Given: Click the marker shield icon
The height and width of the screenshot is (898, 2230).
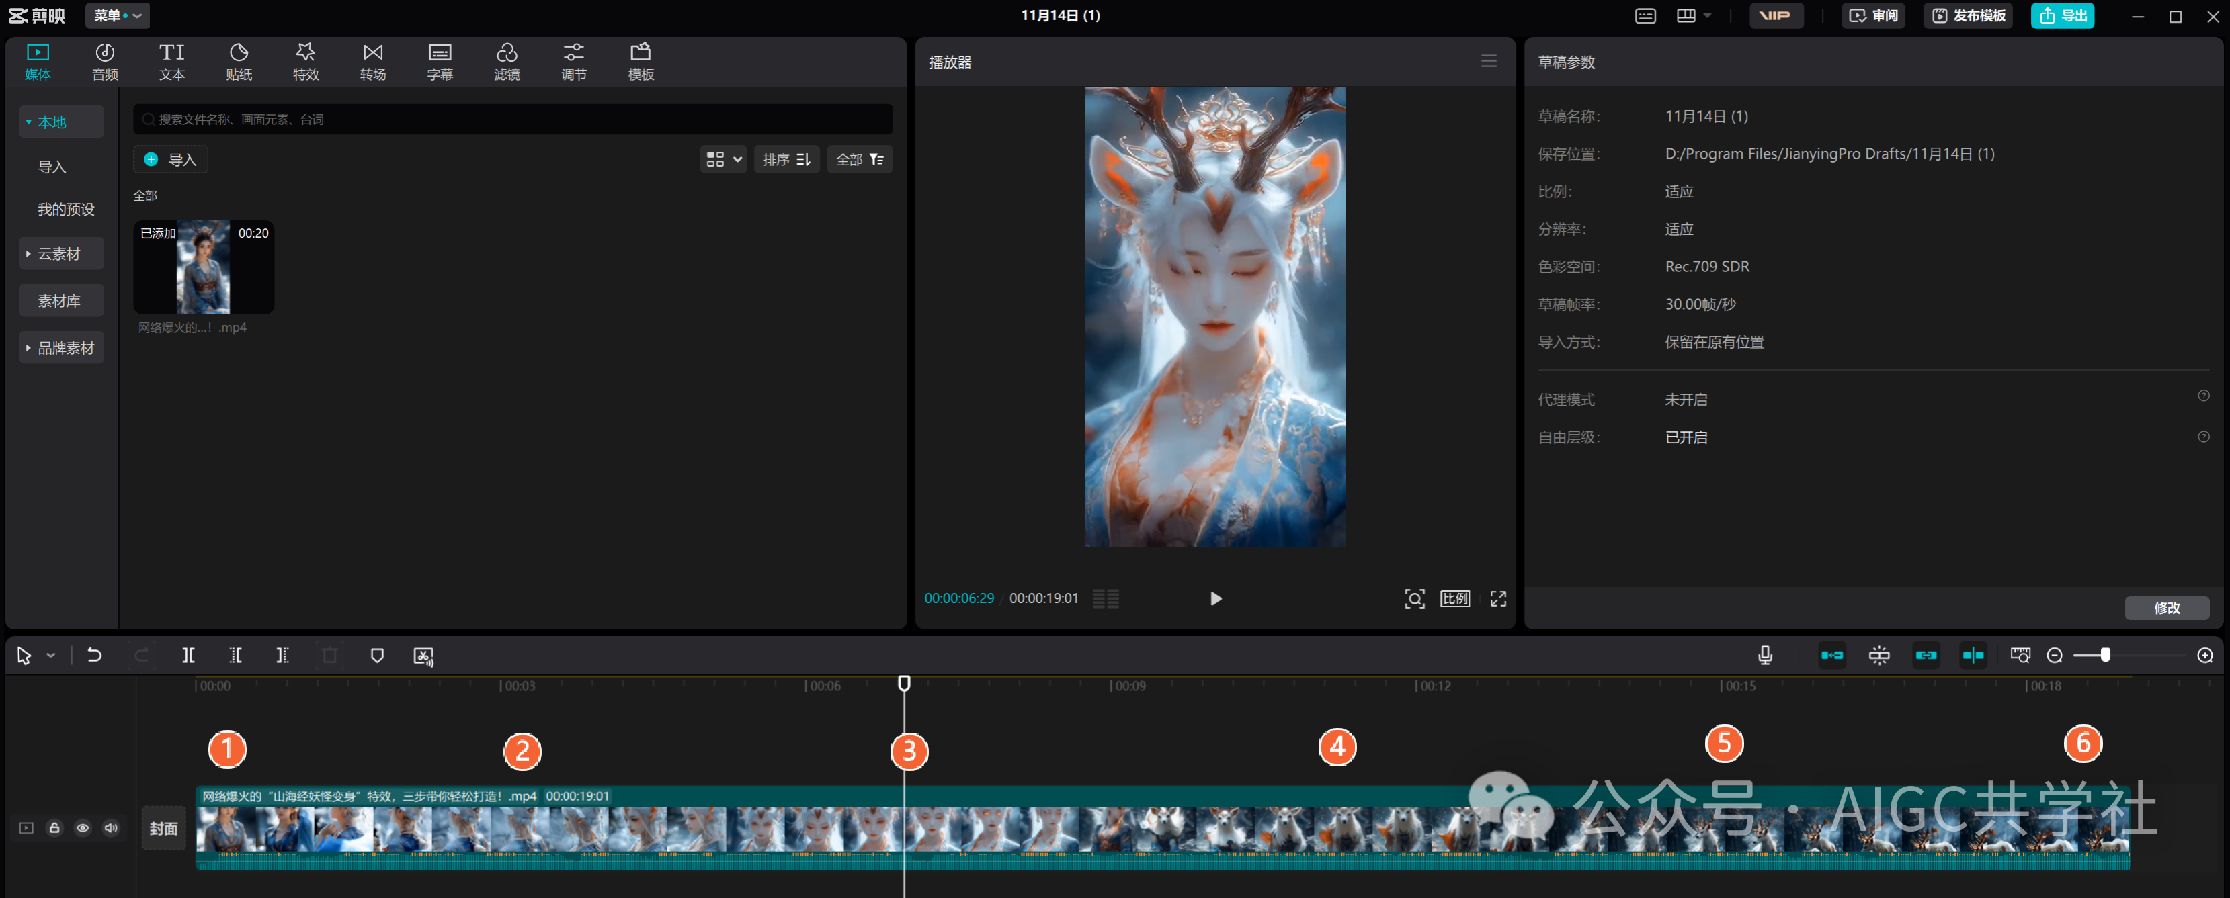Looking at the screenshot, I should point(376,655).
